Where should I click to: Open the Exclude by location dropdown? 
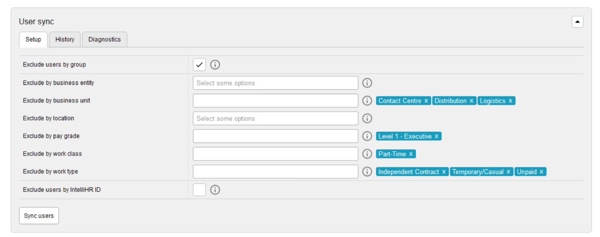point(275,119)
